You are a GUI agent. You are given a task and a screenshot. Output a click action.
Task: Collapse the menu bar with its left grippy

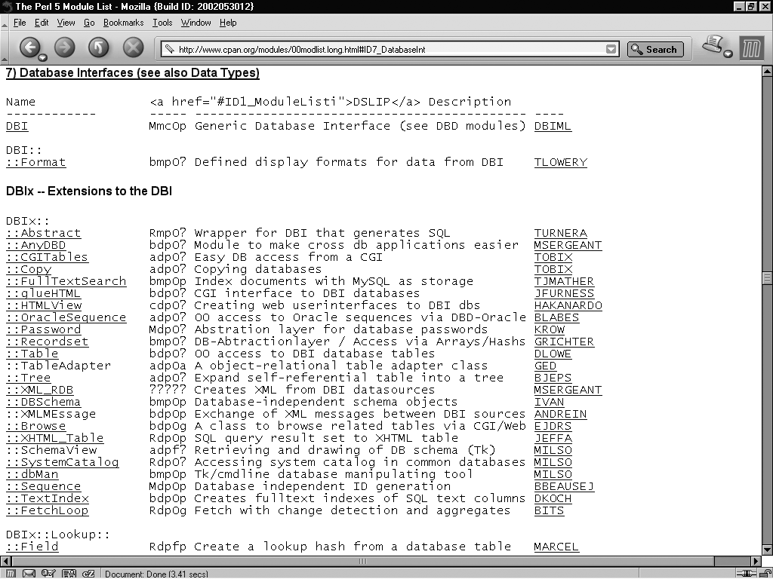[x=4, y=23]
